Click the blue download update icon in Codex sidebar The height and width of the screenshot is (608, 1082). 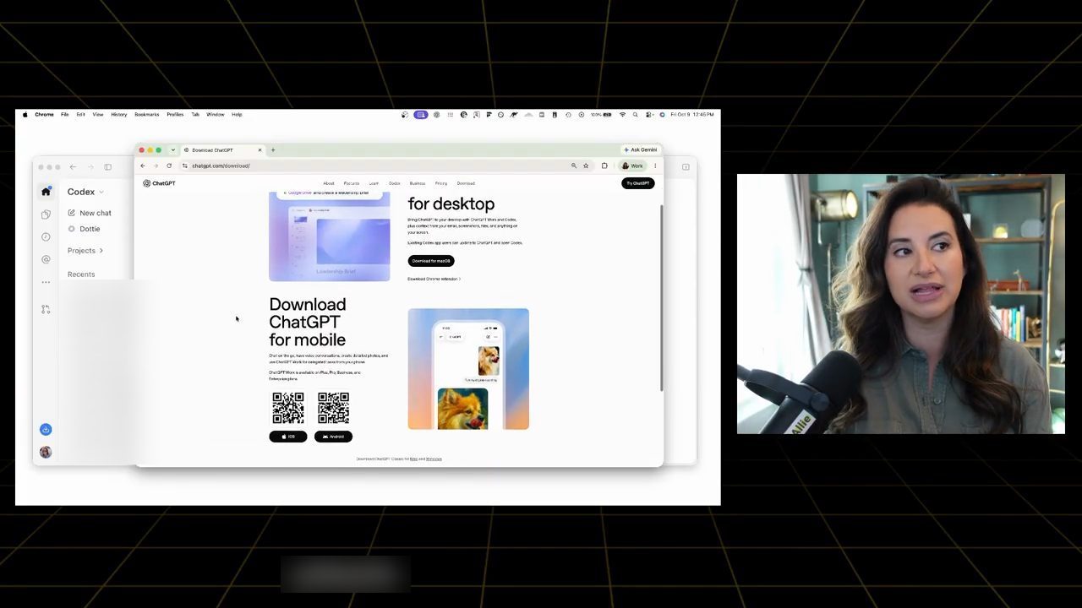point(46,430)
